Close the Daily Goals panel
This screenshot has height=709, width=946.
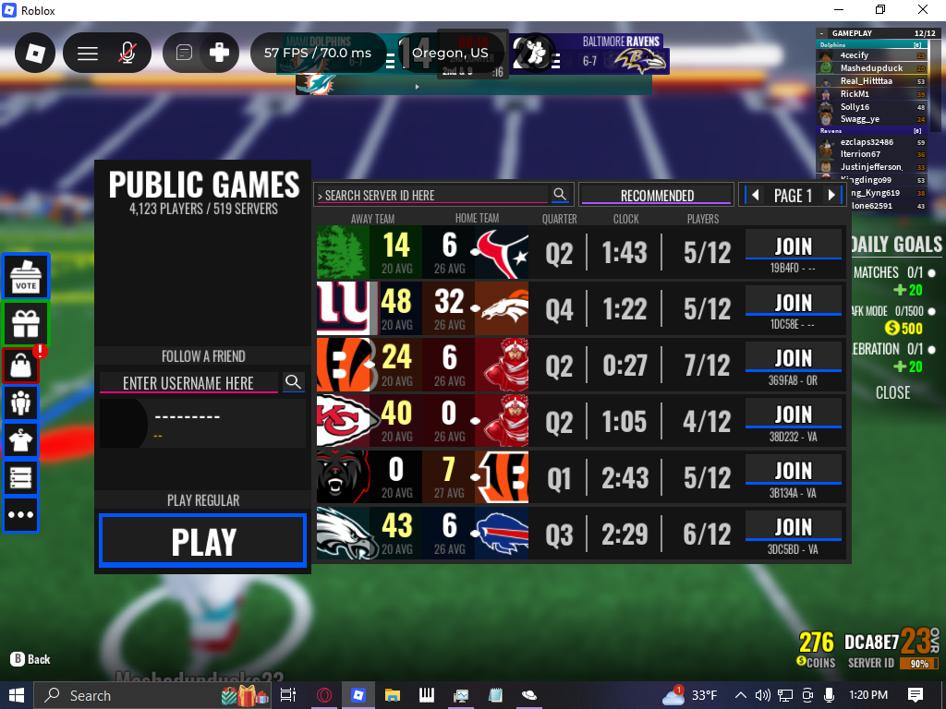pyautogui.click(x=893, y=392)
